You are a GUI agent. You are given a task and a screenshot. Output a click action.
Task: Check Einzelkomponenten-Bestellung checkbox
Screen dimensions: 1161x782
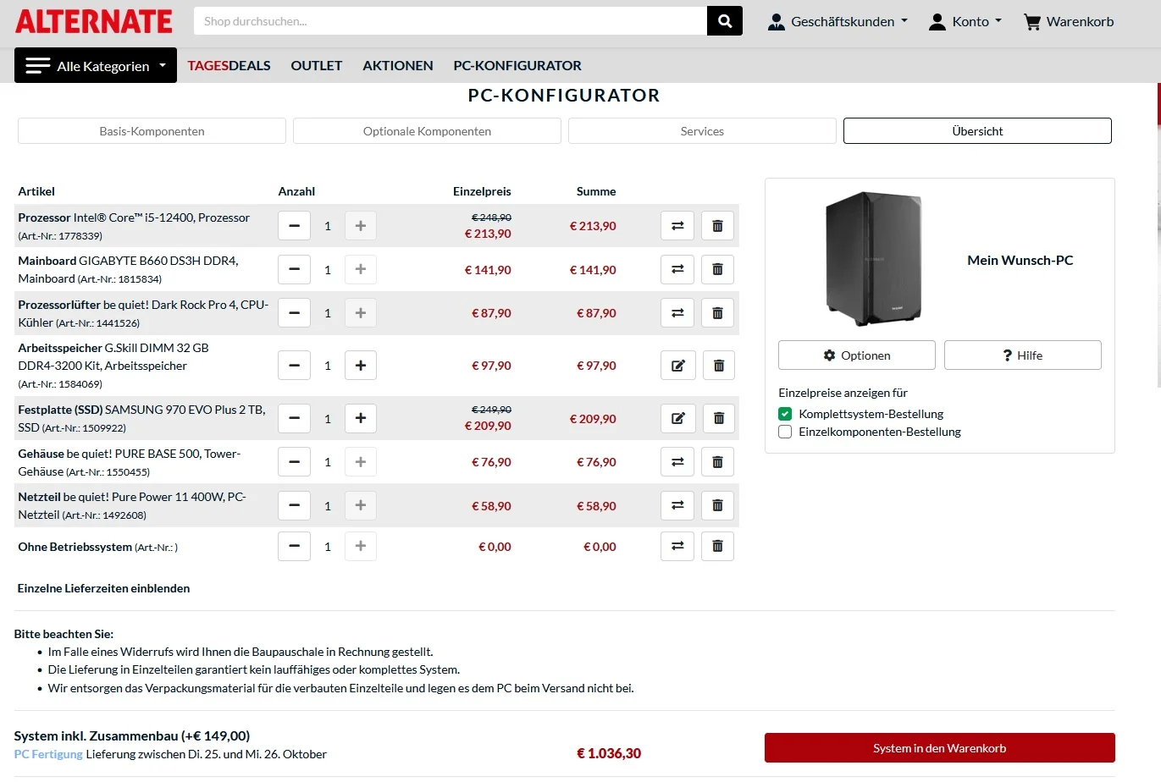785,432
